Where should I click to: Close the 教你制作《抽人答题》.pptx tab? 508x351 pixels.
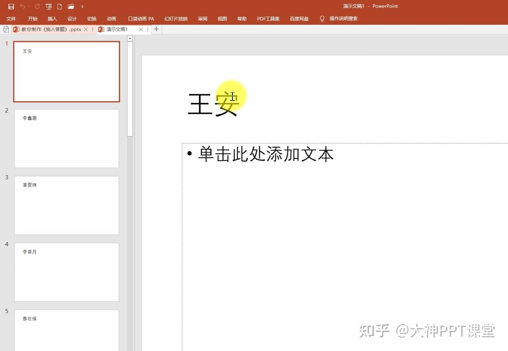[85, 29]
